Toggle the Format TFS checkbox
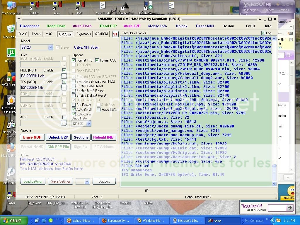 click(x=74, y=60)
